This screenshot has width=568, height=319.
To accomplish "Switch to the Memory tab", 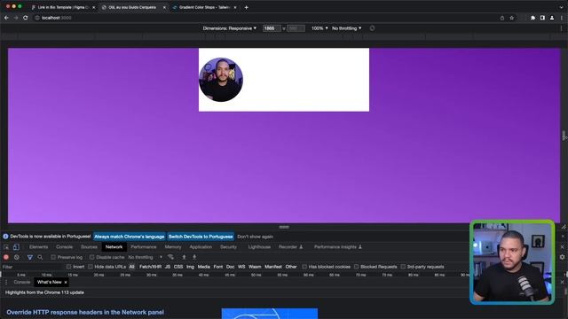I will [x=173, y=247].
